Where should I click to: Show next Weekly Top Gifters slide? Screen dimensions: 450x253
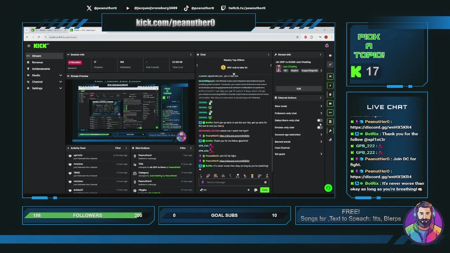tap(271, 65)
